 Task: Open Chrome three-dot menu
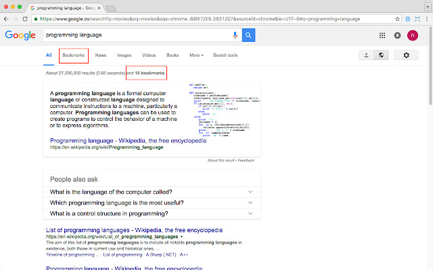point(427,19)
